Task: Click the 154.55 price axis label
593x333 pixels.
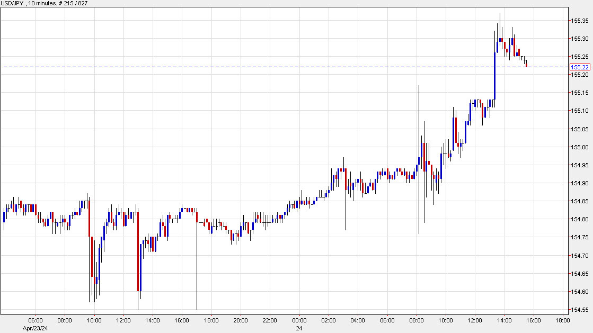Action: pyautogui.click(x=579, y=310)
